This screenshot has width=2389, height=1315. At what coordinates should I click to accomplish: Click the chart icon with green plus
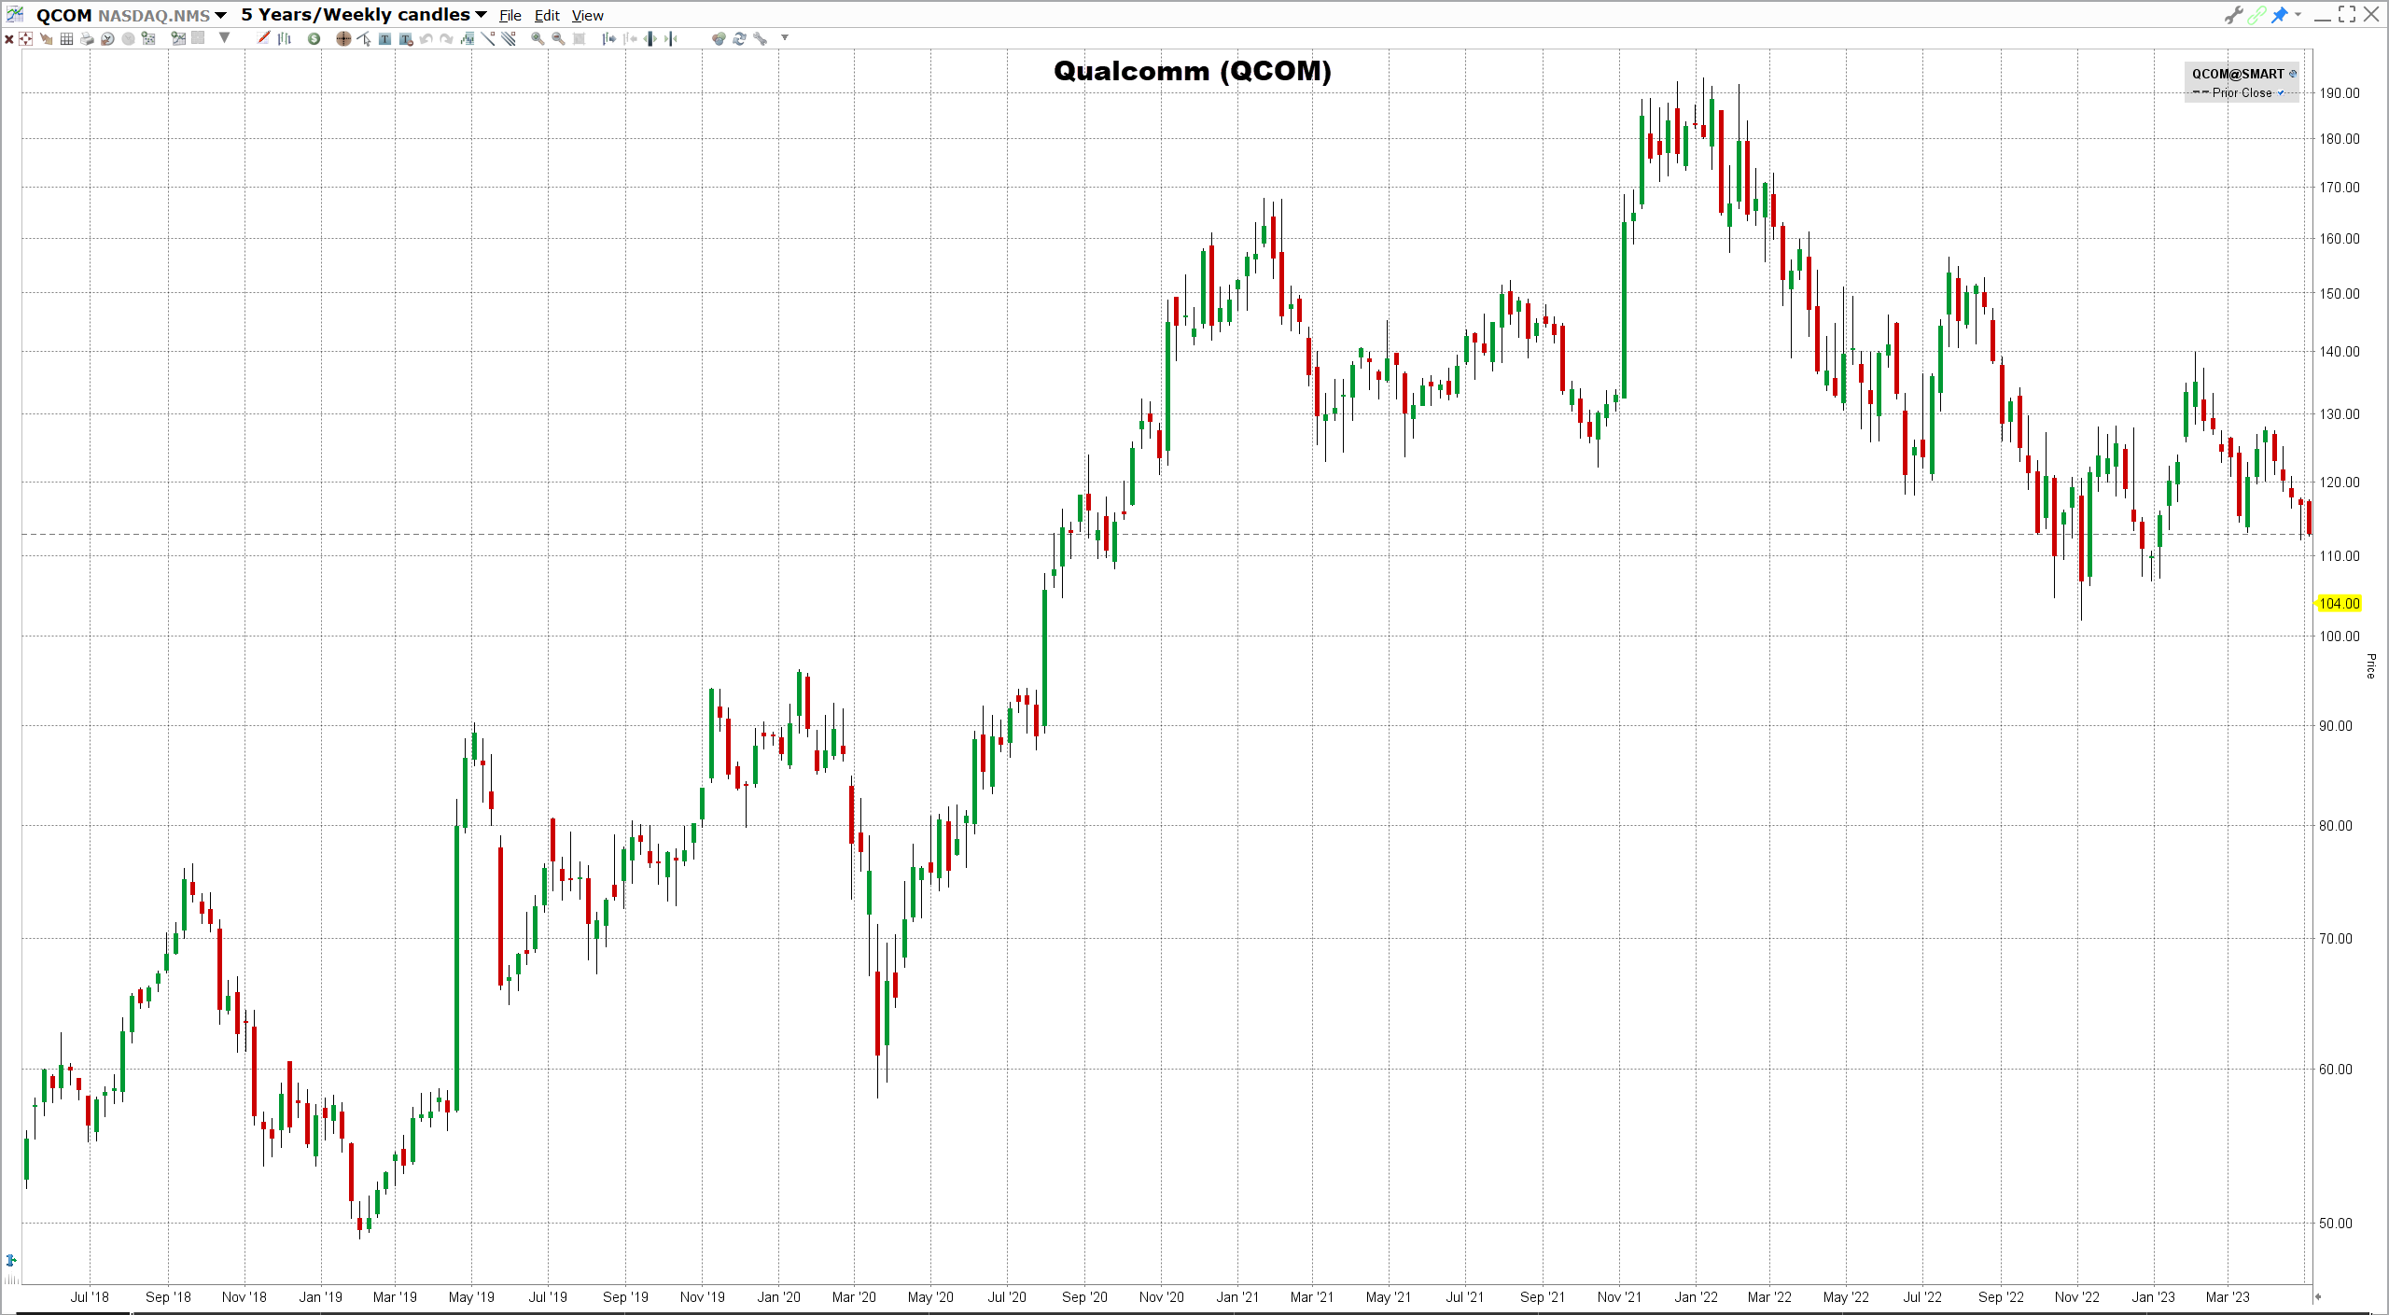pyautogui.click(x=177, y=38)
